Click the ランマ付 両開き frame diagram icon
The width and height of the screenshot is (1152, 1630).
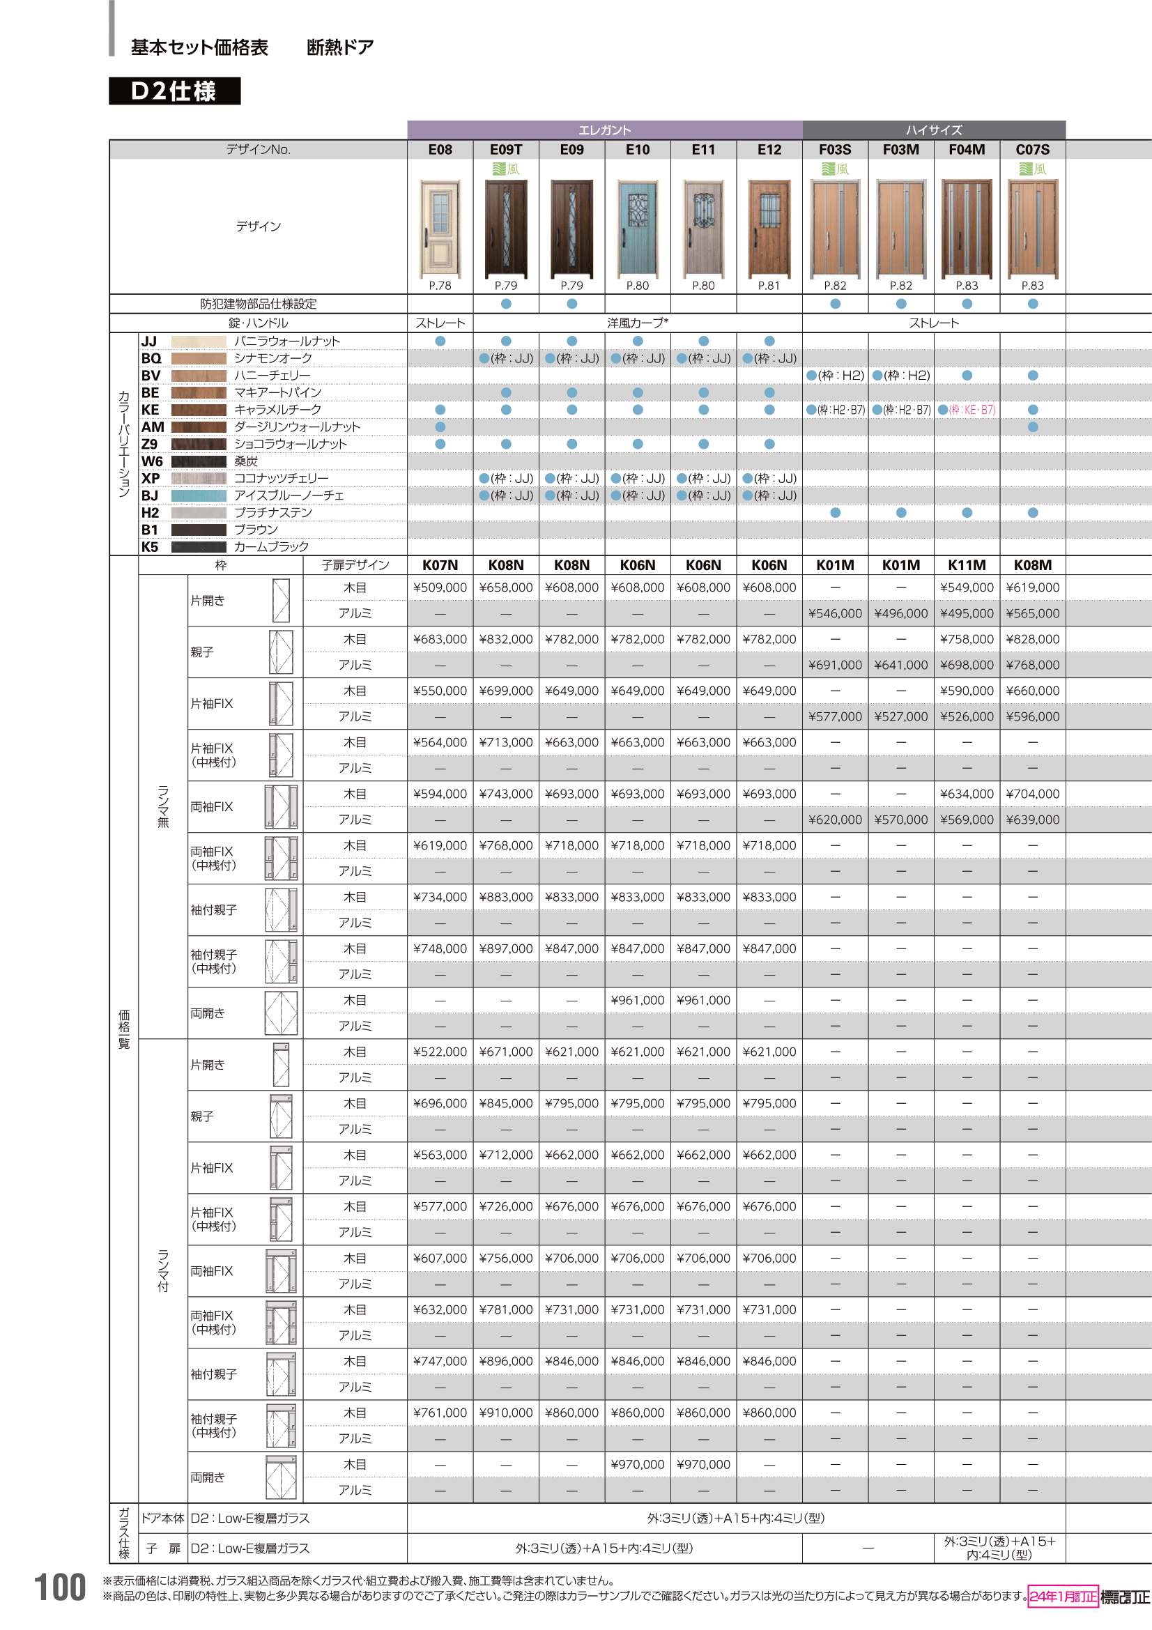[x=281, y=1477]
